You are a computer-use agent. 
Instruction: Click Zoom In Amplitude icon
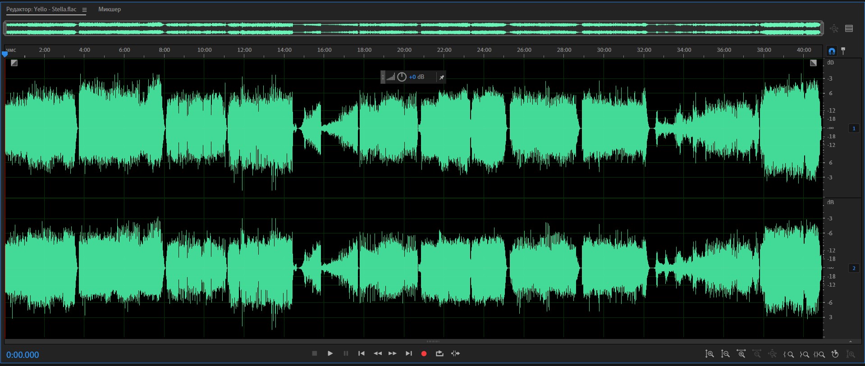tap(709, 354)
